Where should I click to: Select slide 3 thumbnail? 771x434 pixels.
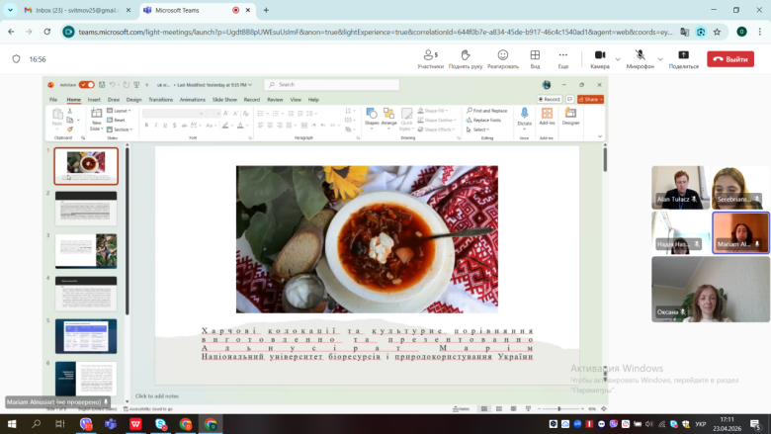86,251
